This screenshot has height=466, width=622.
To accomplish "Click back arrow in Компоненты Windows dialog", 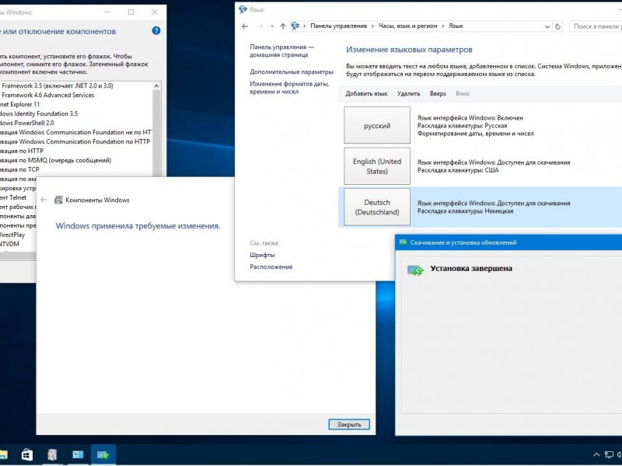I will click(x=44, y=200).
